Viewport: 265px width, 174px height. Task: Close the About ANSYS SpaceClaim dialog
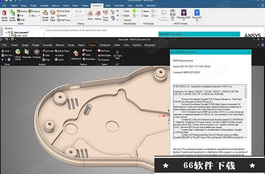(237, 34)
